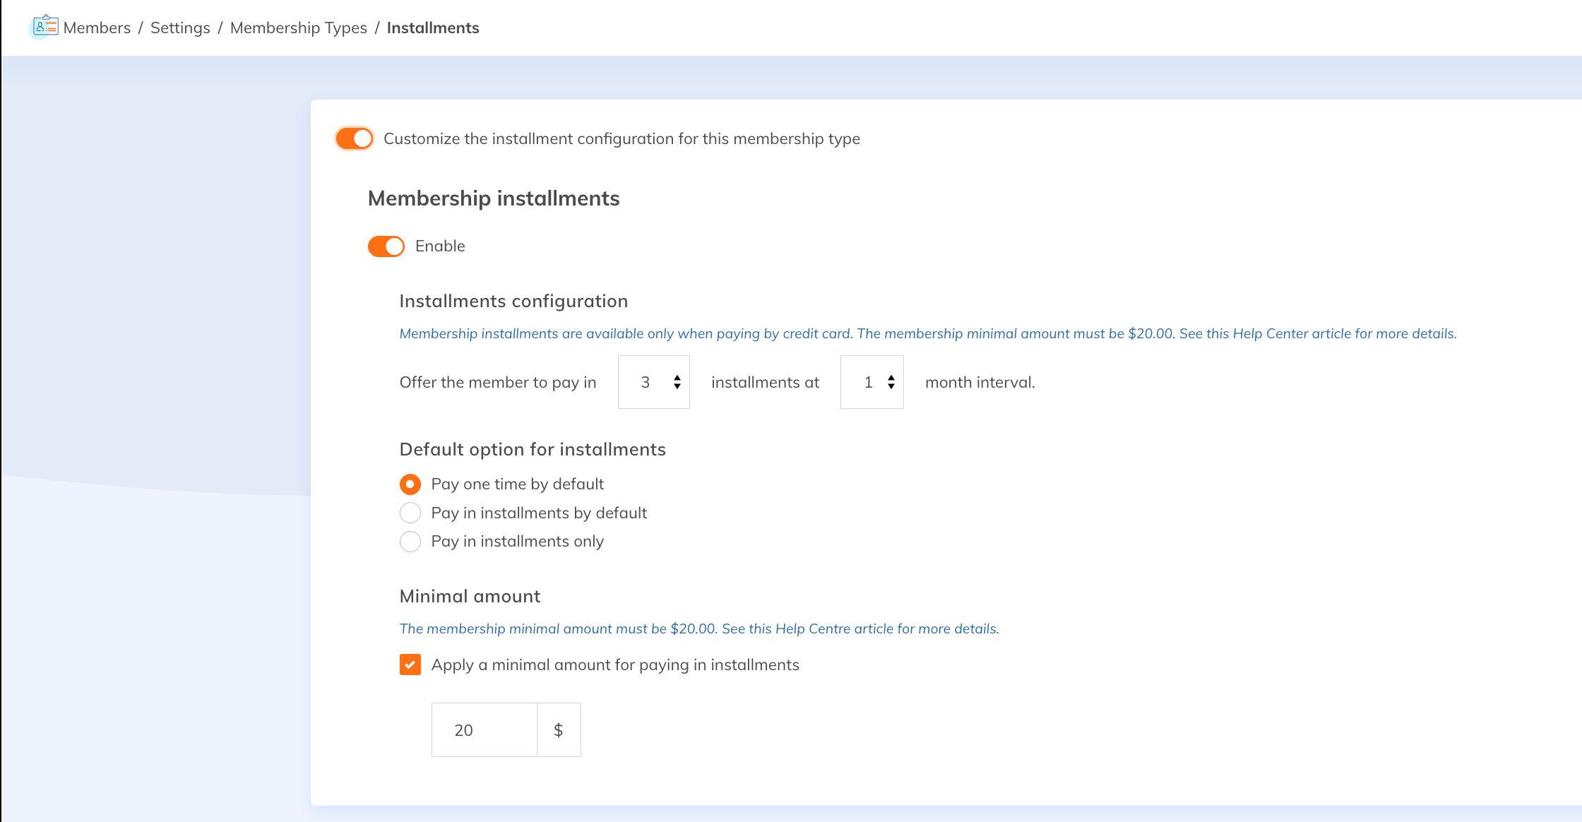Open Members breadcrumb link
The width and height of the screenshot is (1582, 822).
click(x=97, y=28)
